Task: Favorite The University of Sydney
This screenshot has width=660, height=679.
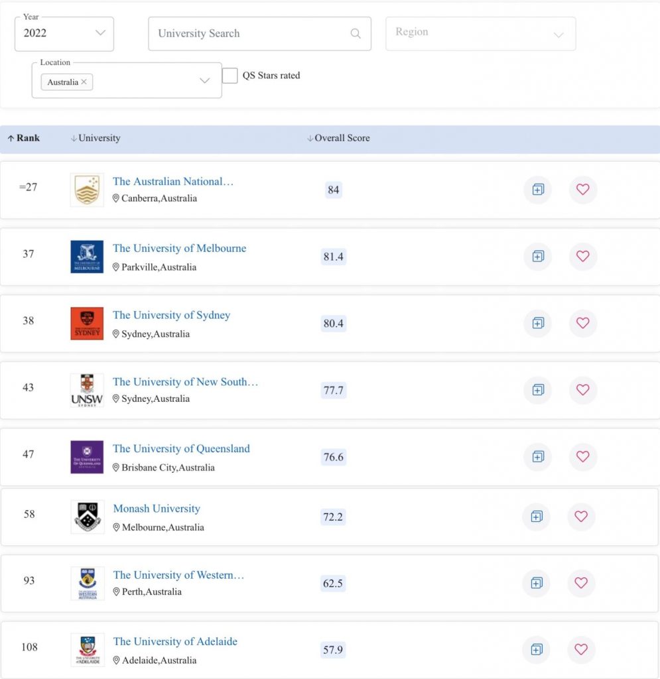Action: click(583, 323)
